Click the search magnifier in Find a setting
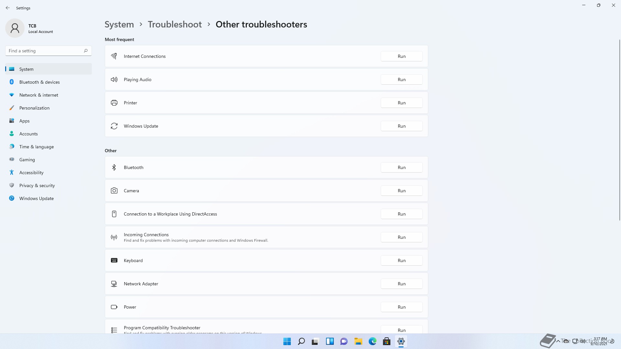This screenshot has height=349, width=621. 86,51
